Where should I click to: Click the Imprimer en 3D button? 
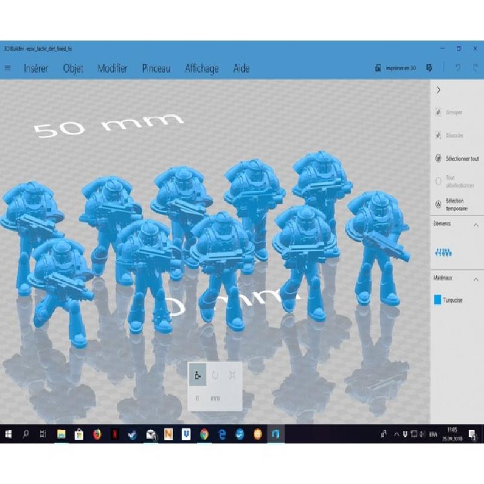pos(396,68)
